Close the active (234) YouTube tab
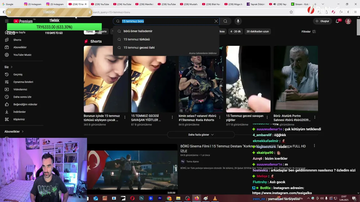Screen dimensions: 360x202 tap(85, 4)
